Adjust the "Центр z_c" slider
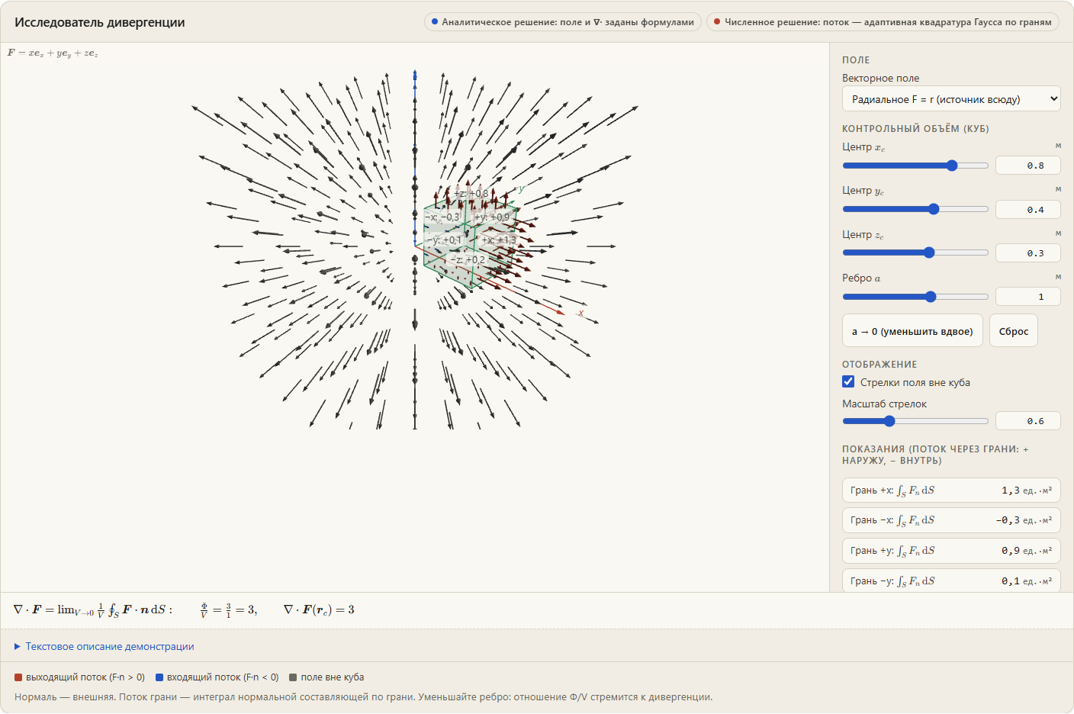1074x714 pixels. 915,252
